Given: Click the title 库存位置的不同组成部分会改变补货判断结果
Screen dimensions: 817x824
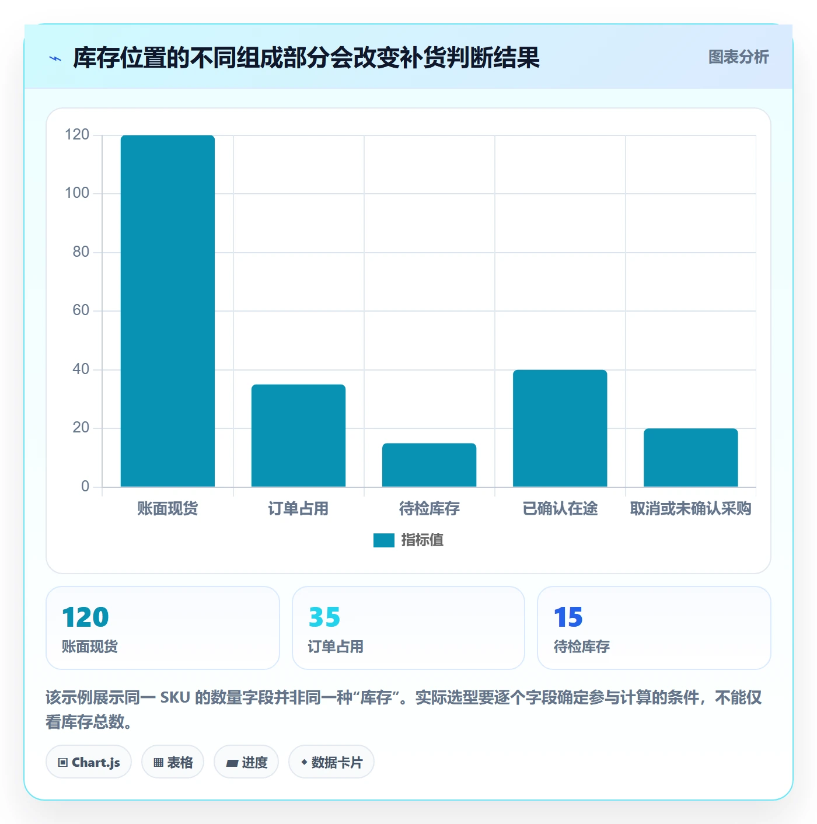Looking at the screenshot, I should pos(306,58).
